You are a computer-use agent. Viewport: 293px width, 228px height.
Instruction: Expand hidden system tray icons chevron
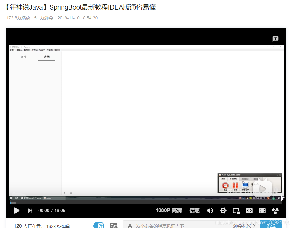[x=237, y=198]
